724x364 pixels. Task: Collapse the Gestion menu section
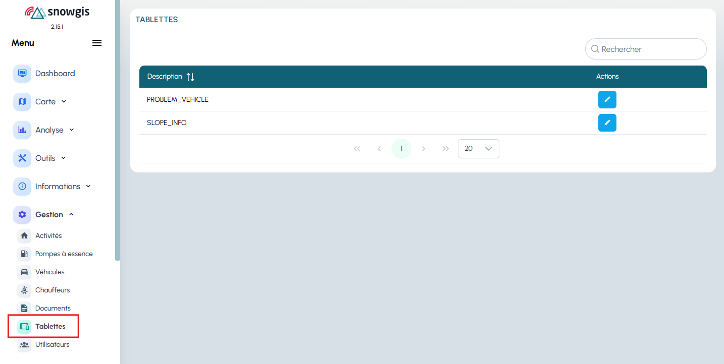point(71,215)
